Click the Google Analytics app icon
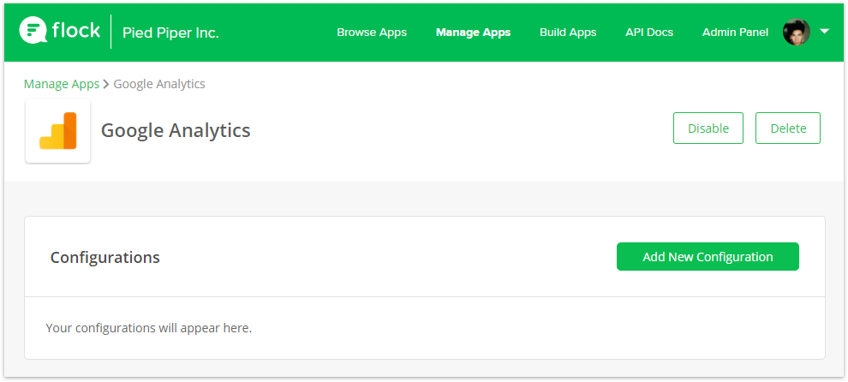848x382 pixels. pyautogui.click(x=58, y=130)
